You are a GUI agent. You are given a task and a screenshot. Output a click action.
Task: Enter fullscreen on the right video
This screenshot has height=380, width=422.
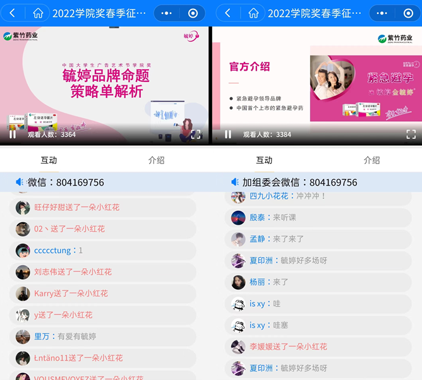[x=411, y=134]
